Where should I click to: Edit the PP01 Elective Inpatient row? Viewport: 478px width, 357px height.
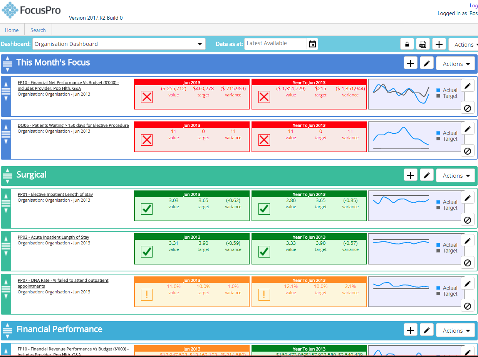pos(468,198)
